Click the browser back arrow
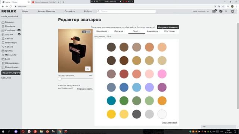Image resolution: width=239 pixels, height=134 pixels. pos(3,7)
